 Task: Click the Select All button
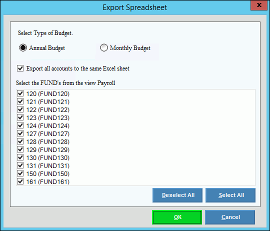coord(230,195)
